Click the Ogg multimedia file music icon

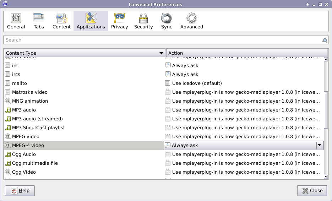tap(8, 163)
